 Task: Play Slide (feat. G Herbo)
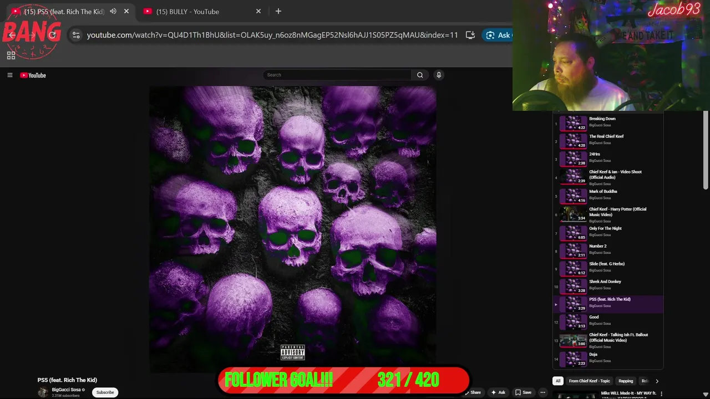pos(608,268)
